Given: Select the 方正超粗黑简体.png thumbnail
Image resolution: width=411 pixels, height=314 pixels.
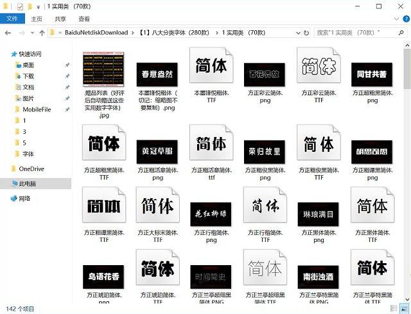Looking at the screenshot, I should tap(372, 75).
